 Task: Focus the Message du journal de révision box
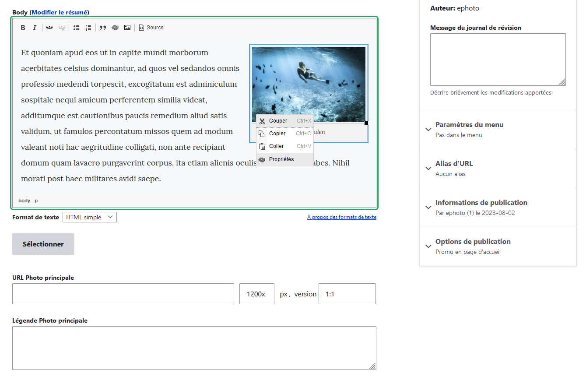click(x=498, y=60)
